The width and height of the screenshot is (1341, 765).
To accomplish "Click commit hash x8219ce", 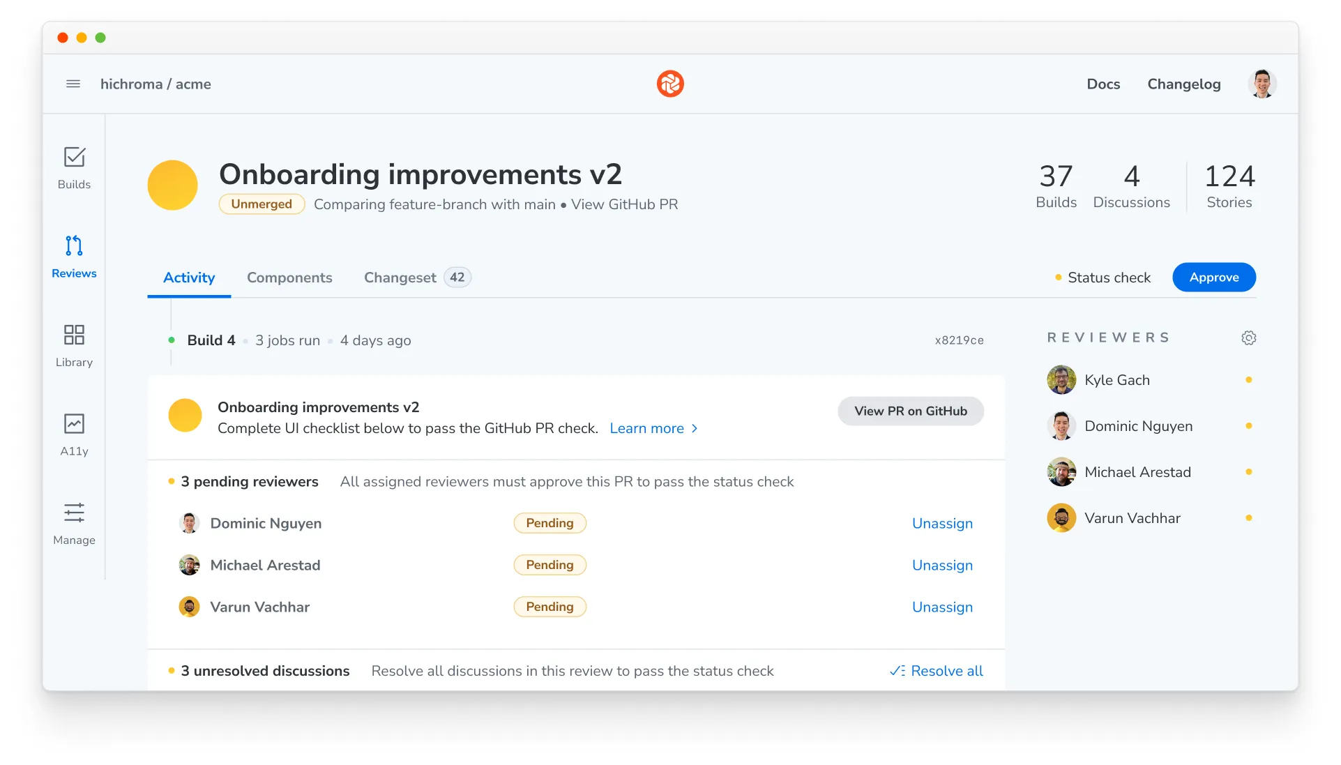I will point(959,340).
